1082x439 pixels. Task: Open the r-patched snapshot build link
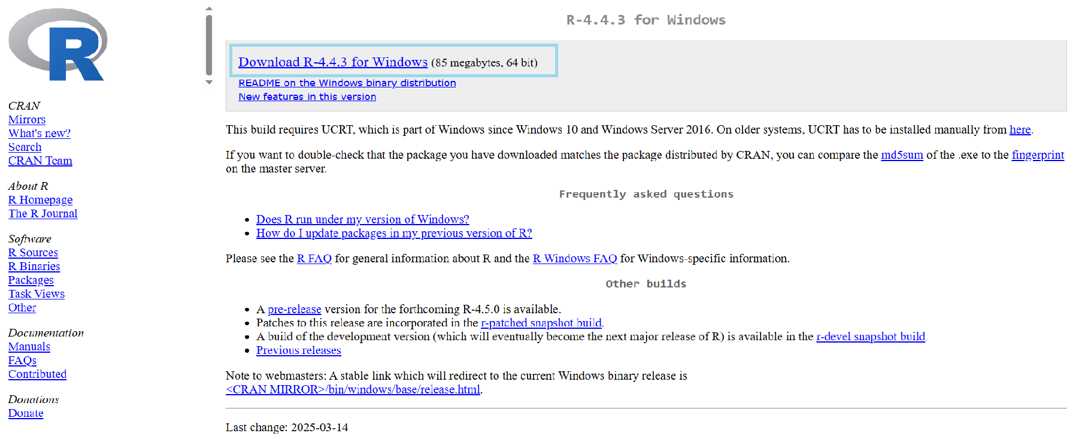click(x=541, y=323)
